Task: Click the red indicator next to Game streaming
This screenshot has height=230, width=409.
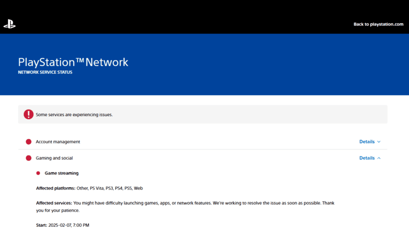Action: [x=38, y=173]
